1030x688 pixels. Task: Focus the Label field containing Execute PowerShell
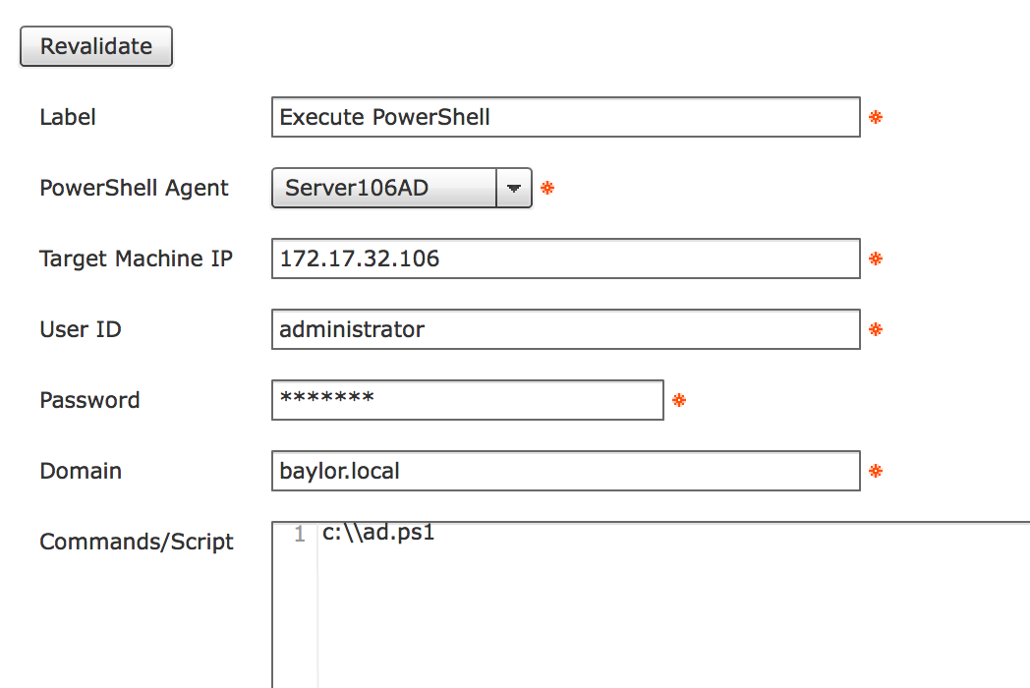[565, 117]
